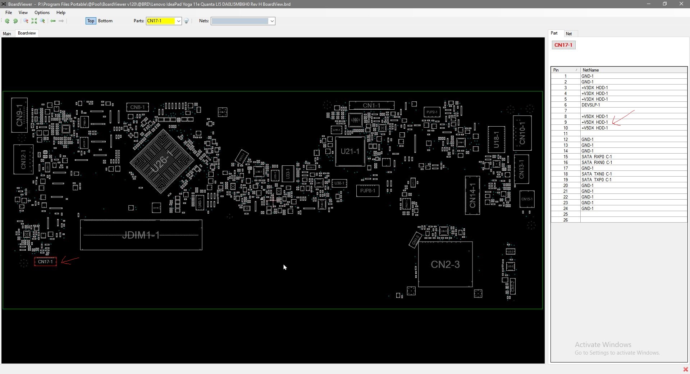
Task: Minimize the BoardViewer window
Action: pyautogui.click(x=649, y=4)
